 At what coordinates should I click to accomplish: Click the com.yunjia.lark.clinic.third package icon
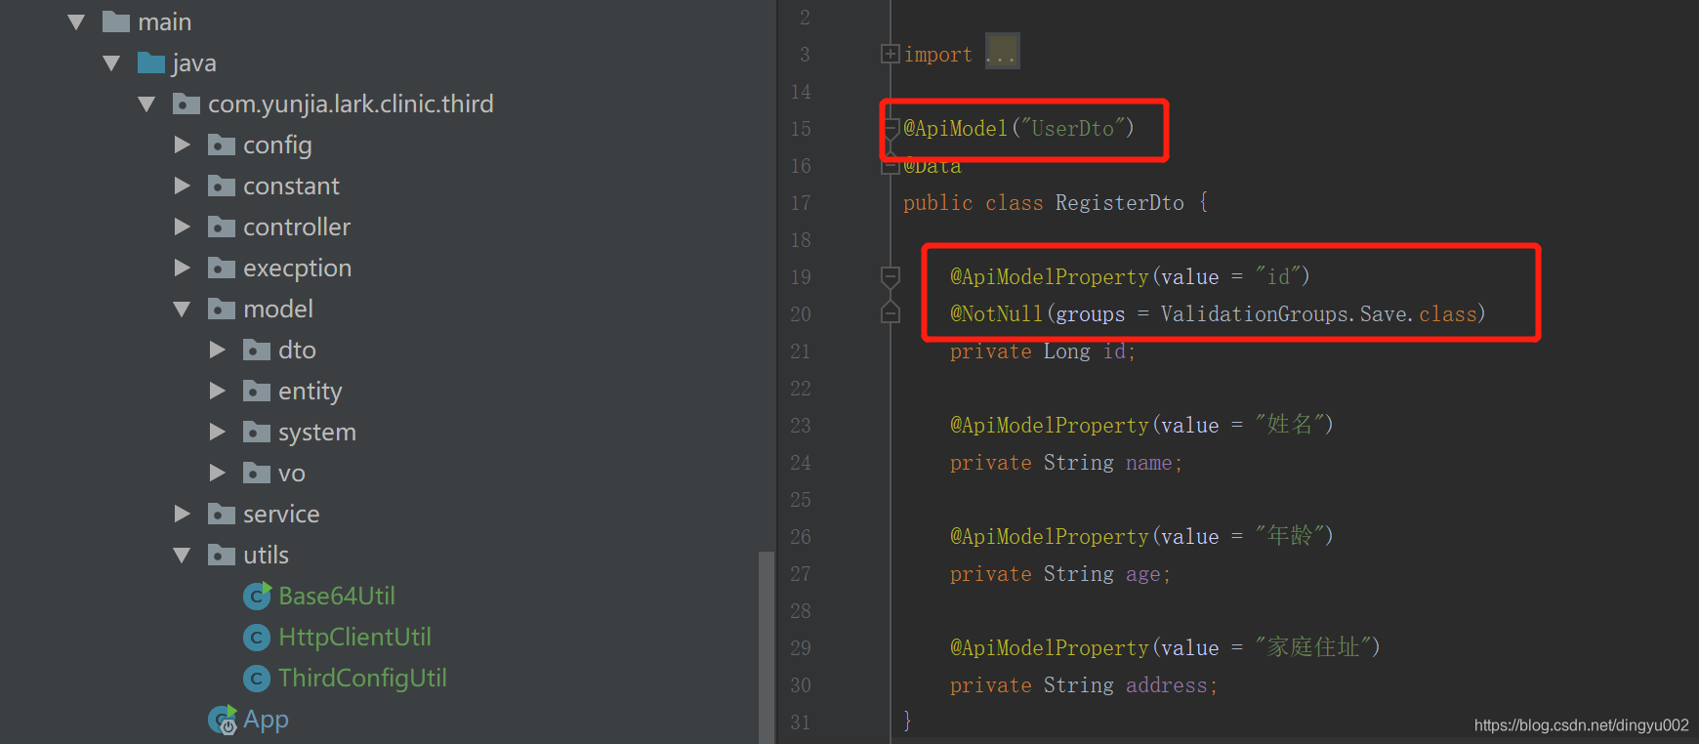click(x=186, y=103)
